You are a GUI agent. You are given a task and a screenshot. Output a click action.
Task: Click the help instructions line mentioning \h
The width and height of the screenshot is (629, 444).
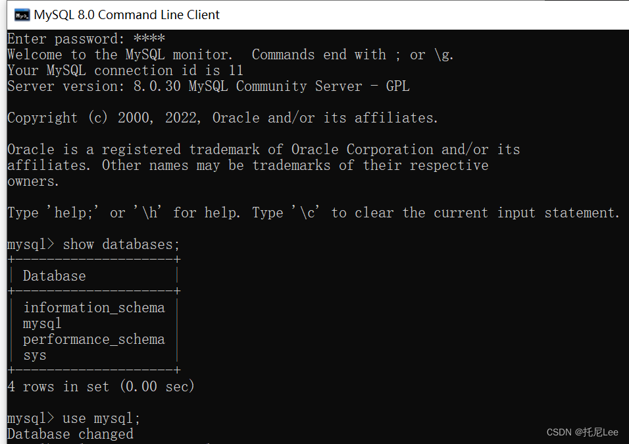coord(263,212)
